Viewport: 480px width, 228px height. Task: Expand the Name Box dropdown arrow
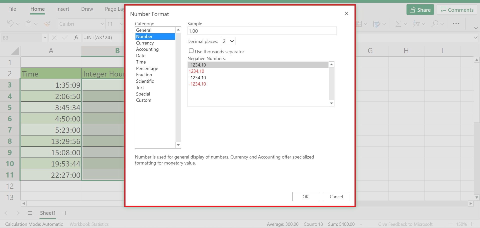click(45, 38)
